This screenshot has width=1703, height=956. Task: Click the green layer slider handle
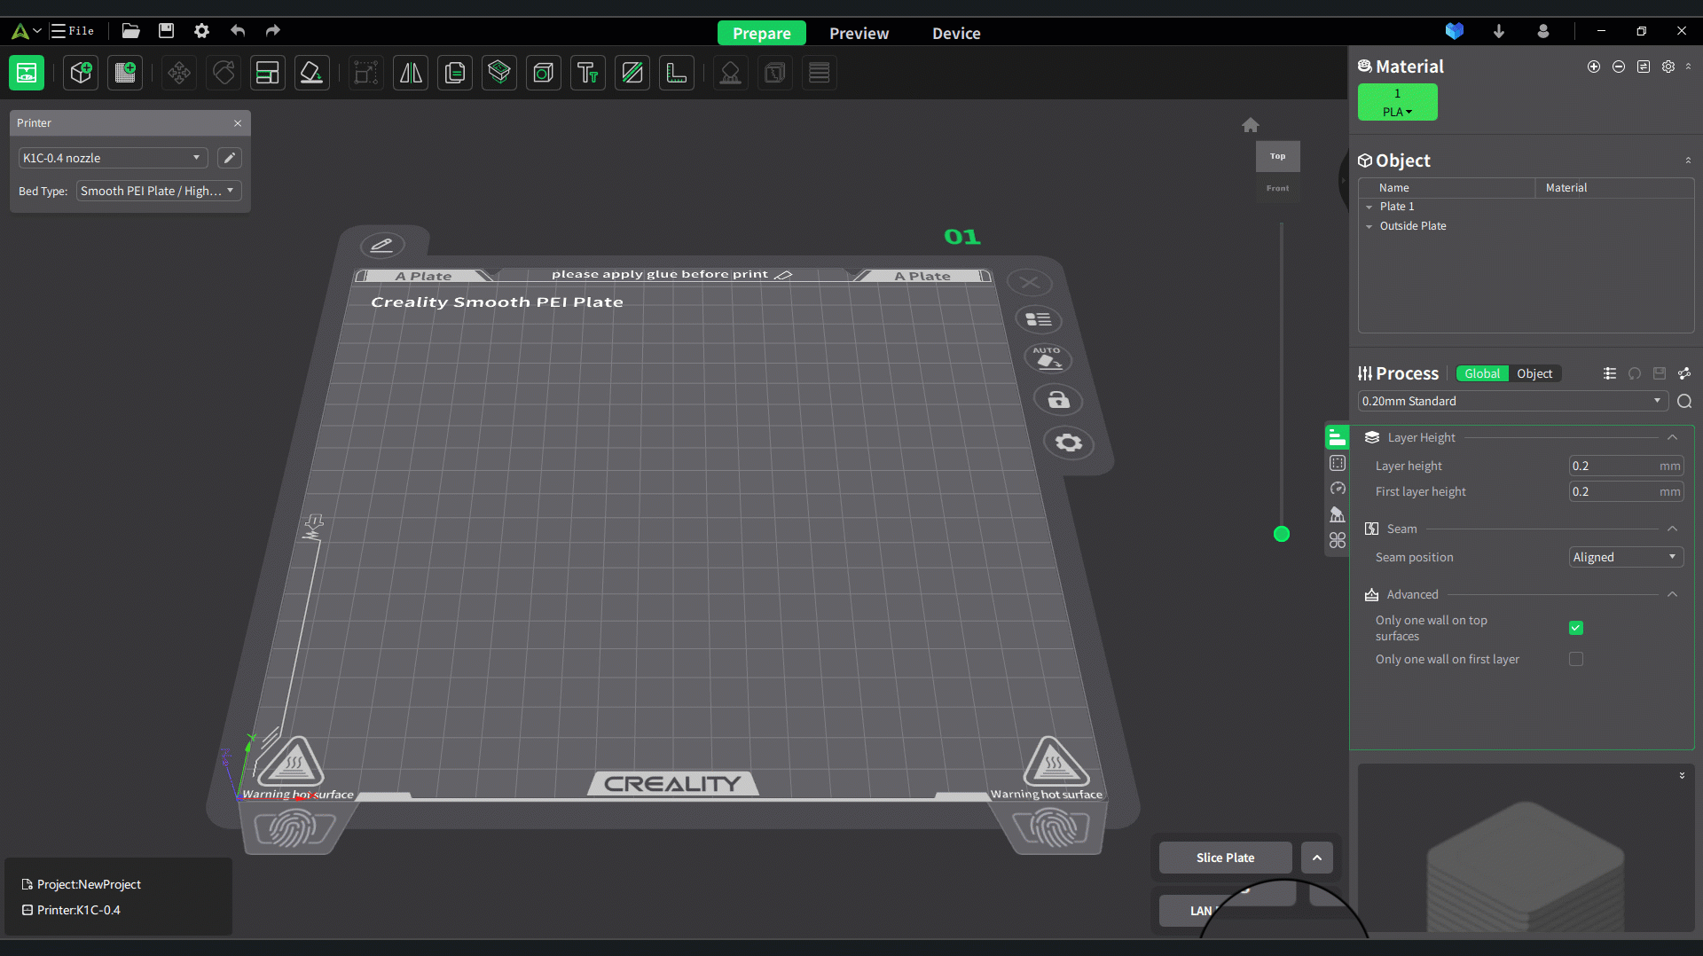click(x=1282, y=534)
